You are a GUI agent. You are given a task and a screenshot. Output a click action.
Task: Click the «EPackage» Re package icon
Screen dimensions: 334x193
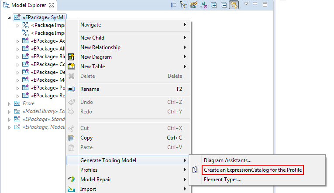coord(26,96)
